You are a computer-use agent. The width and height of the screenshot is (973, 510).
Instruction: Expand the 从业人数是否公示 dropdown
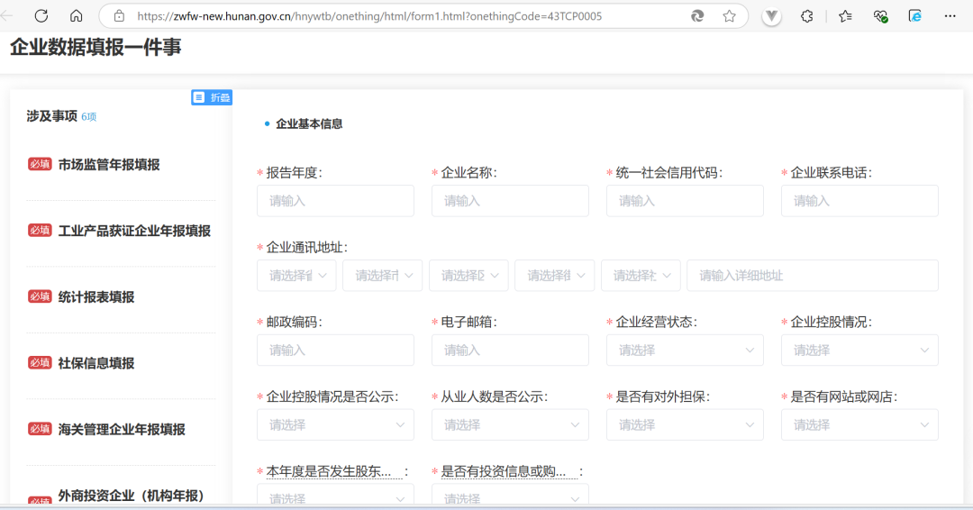pyautogui.click(x=510, y=425)
